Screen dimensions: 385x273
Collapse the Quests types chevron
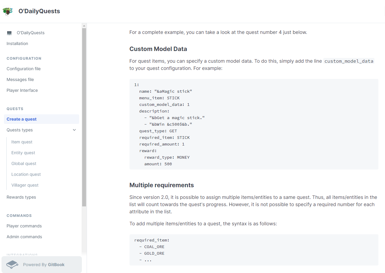(74, 130)
